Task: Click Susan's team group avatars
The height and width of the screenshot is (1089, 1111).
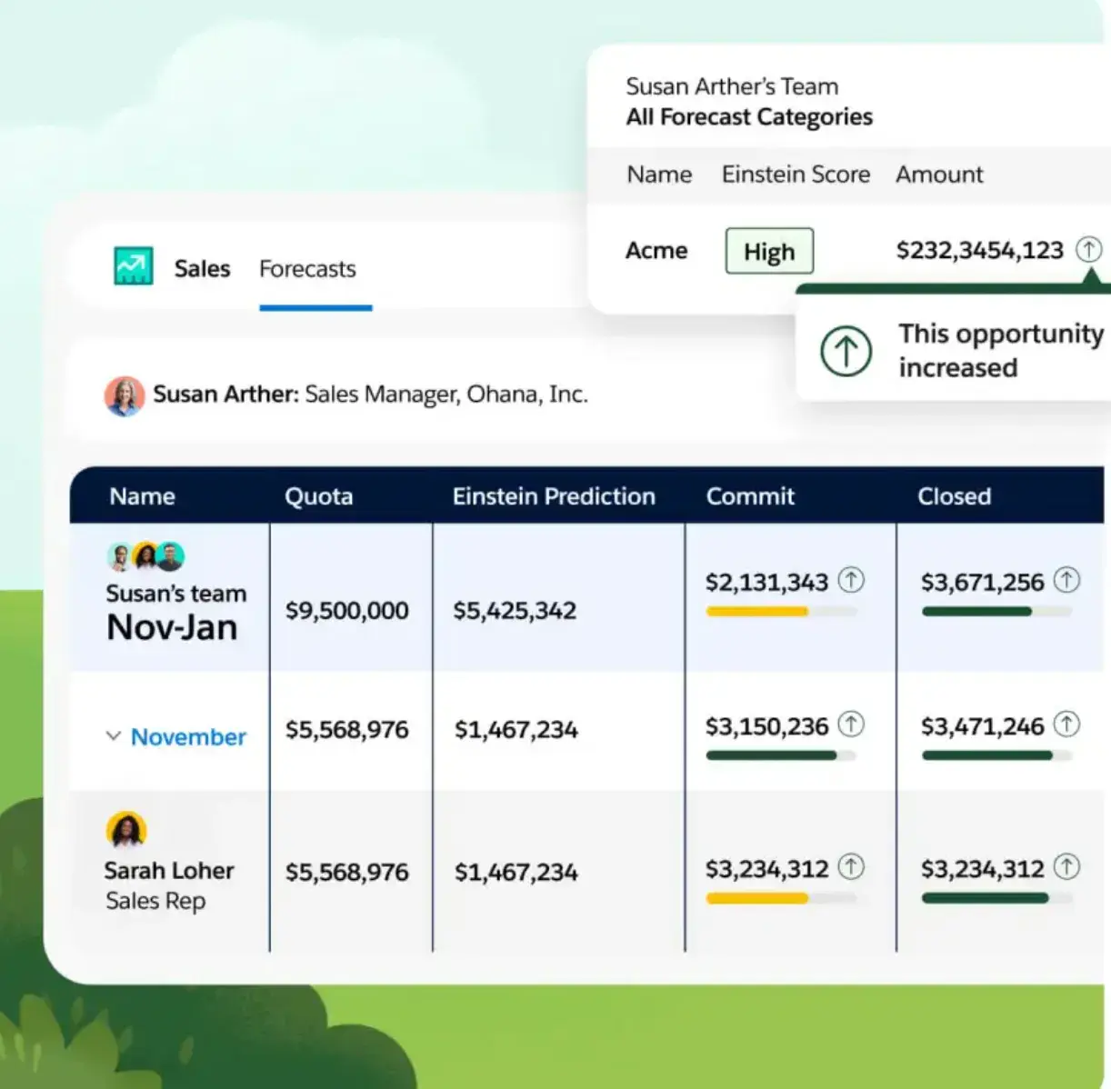Action: 145,555
